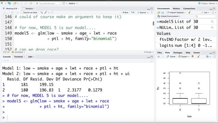Select the logits value row
The image size is (218, 123).
pyautogui.click(x=186, y=45)
